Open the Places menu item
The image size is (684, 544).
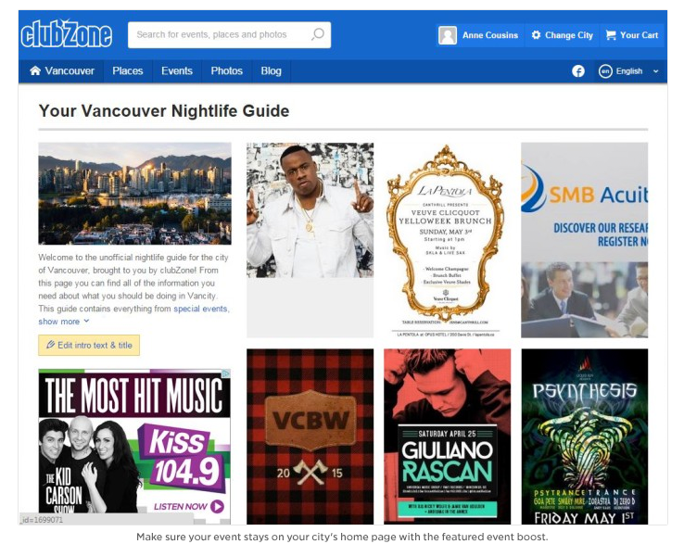pyautogui.click(x=128, y=70)
